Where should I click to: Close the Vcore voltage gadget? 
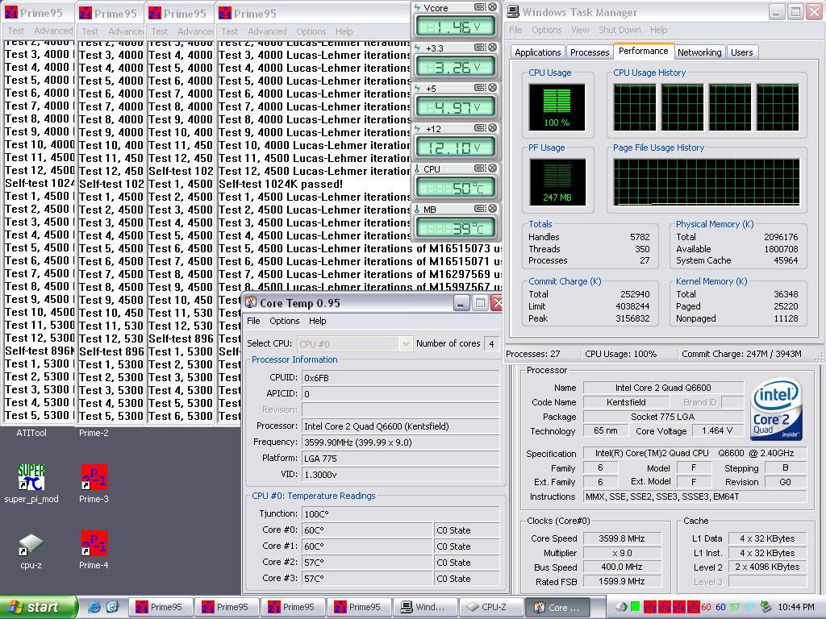(x=492, y=7)
